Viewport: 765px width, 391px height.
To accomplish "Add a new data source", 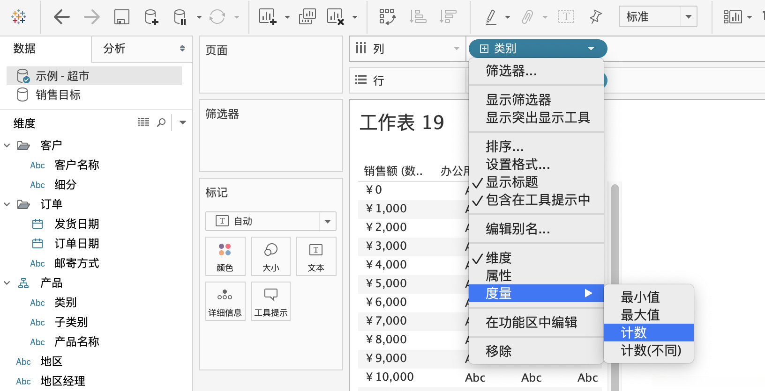I will (x=151, y=17).
